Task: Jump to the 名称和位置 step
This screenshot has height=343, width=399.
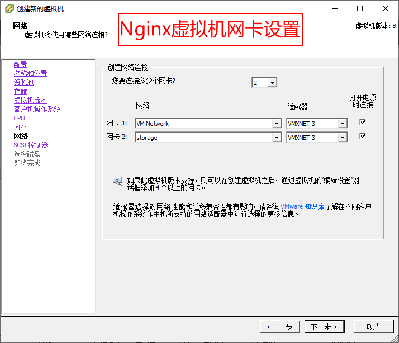Action: coord(30,73)
